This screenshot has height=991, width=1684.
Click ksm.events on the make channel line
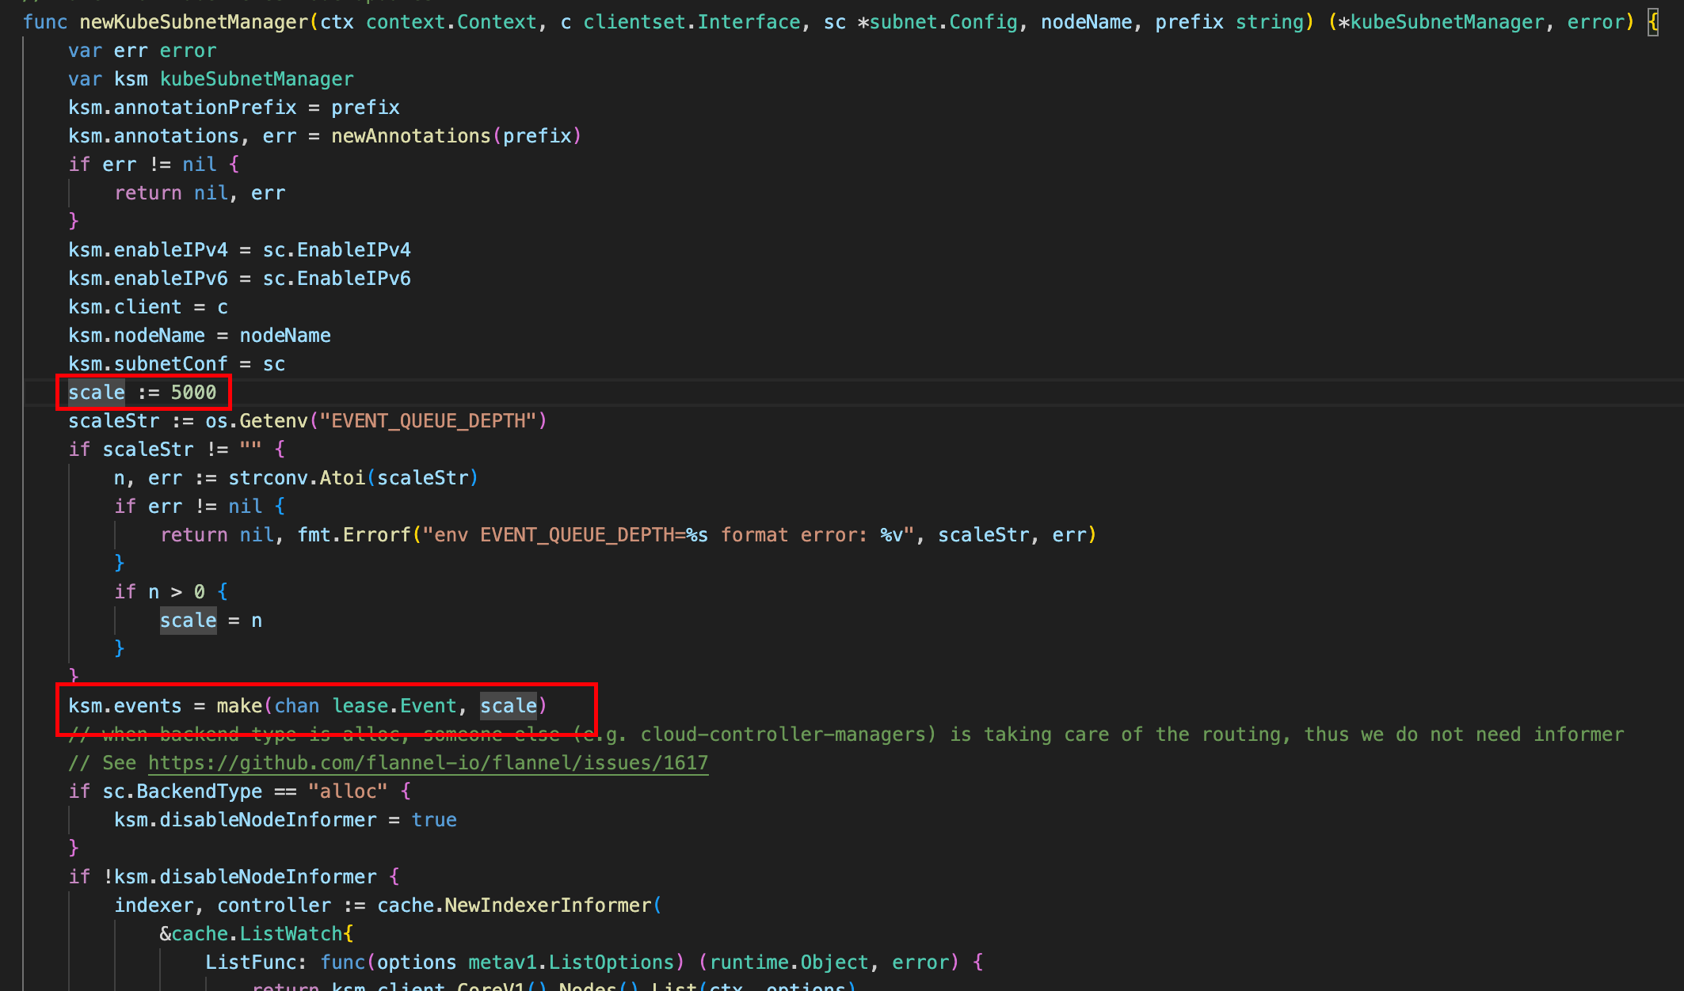pos(125,706)
